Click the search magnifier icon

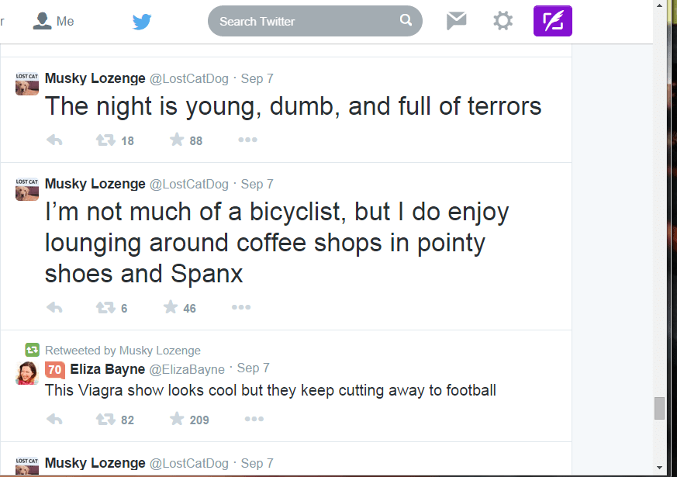click(x=406, y=21)
